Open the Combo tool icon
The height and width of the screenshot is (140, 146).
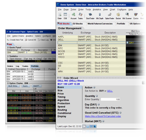[x=136, y=15]
